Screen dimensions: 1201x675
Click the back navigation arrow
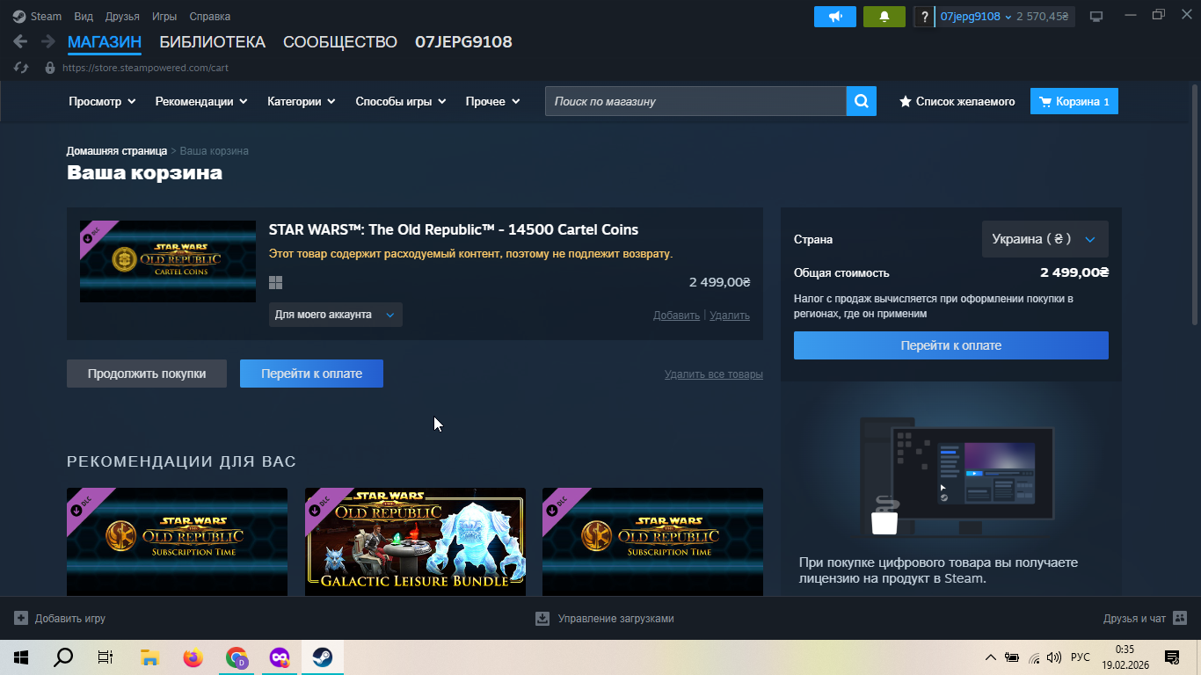pos(20,41)
